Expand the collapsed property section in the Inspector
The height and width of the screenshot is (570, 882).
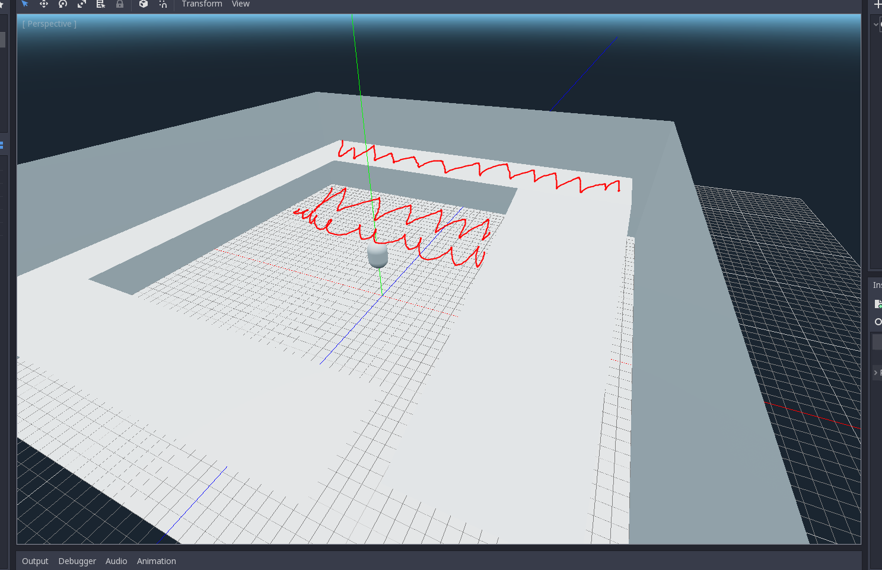pyautogui.click(x=876, y=372)
